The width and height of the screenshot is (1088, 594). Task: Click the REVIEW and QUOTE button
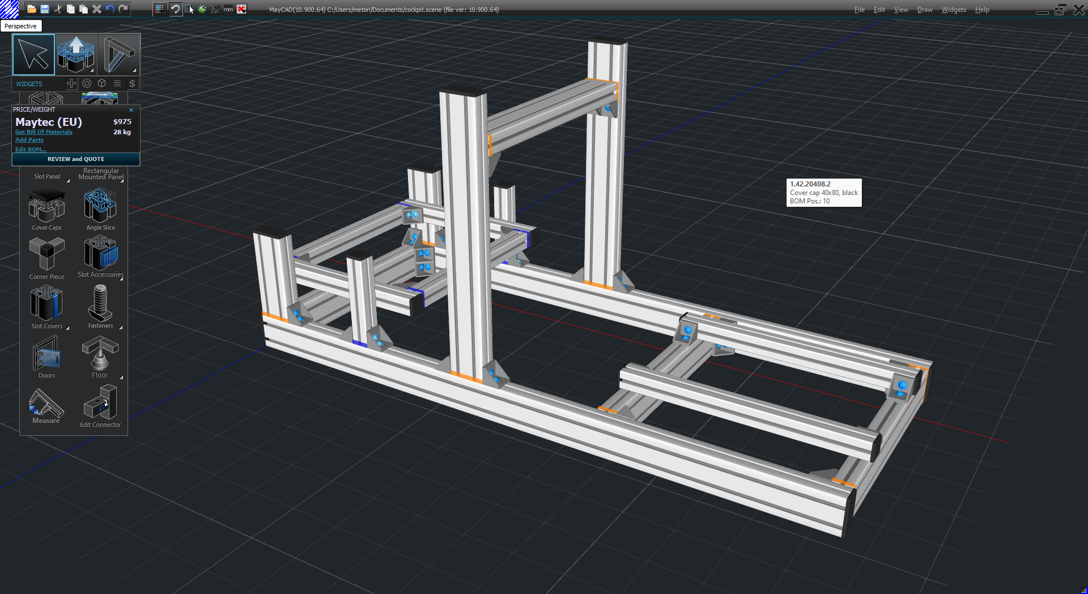[76, 159]
